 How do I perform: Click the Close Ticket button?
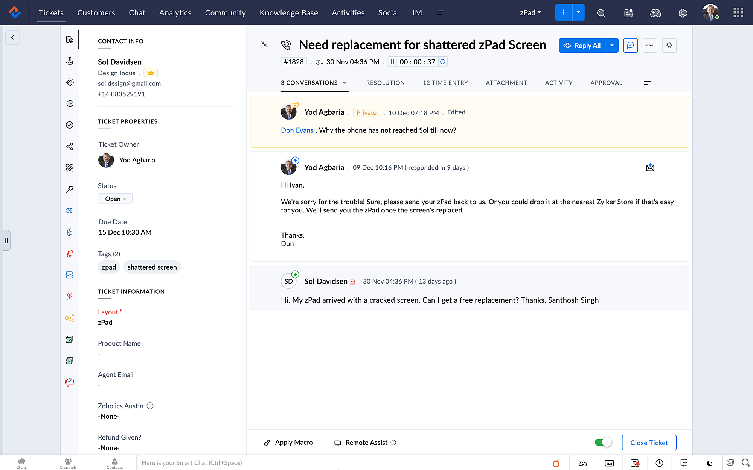point(649,443)
